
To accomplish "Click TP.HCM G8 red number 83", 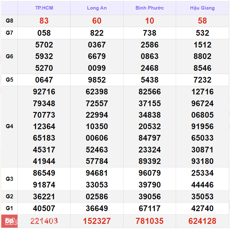I will coord(44,21).
